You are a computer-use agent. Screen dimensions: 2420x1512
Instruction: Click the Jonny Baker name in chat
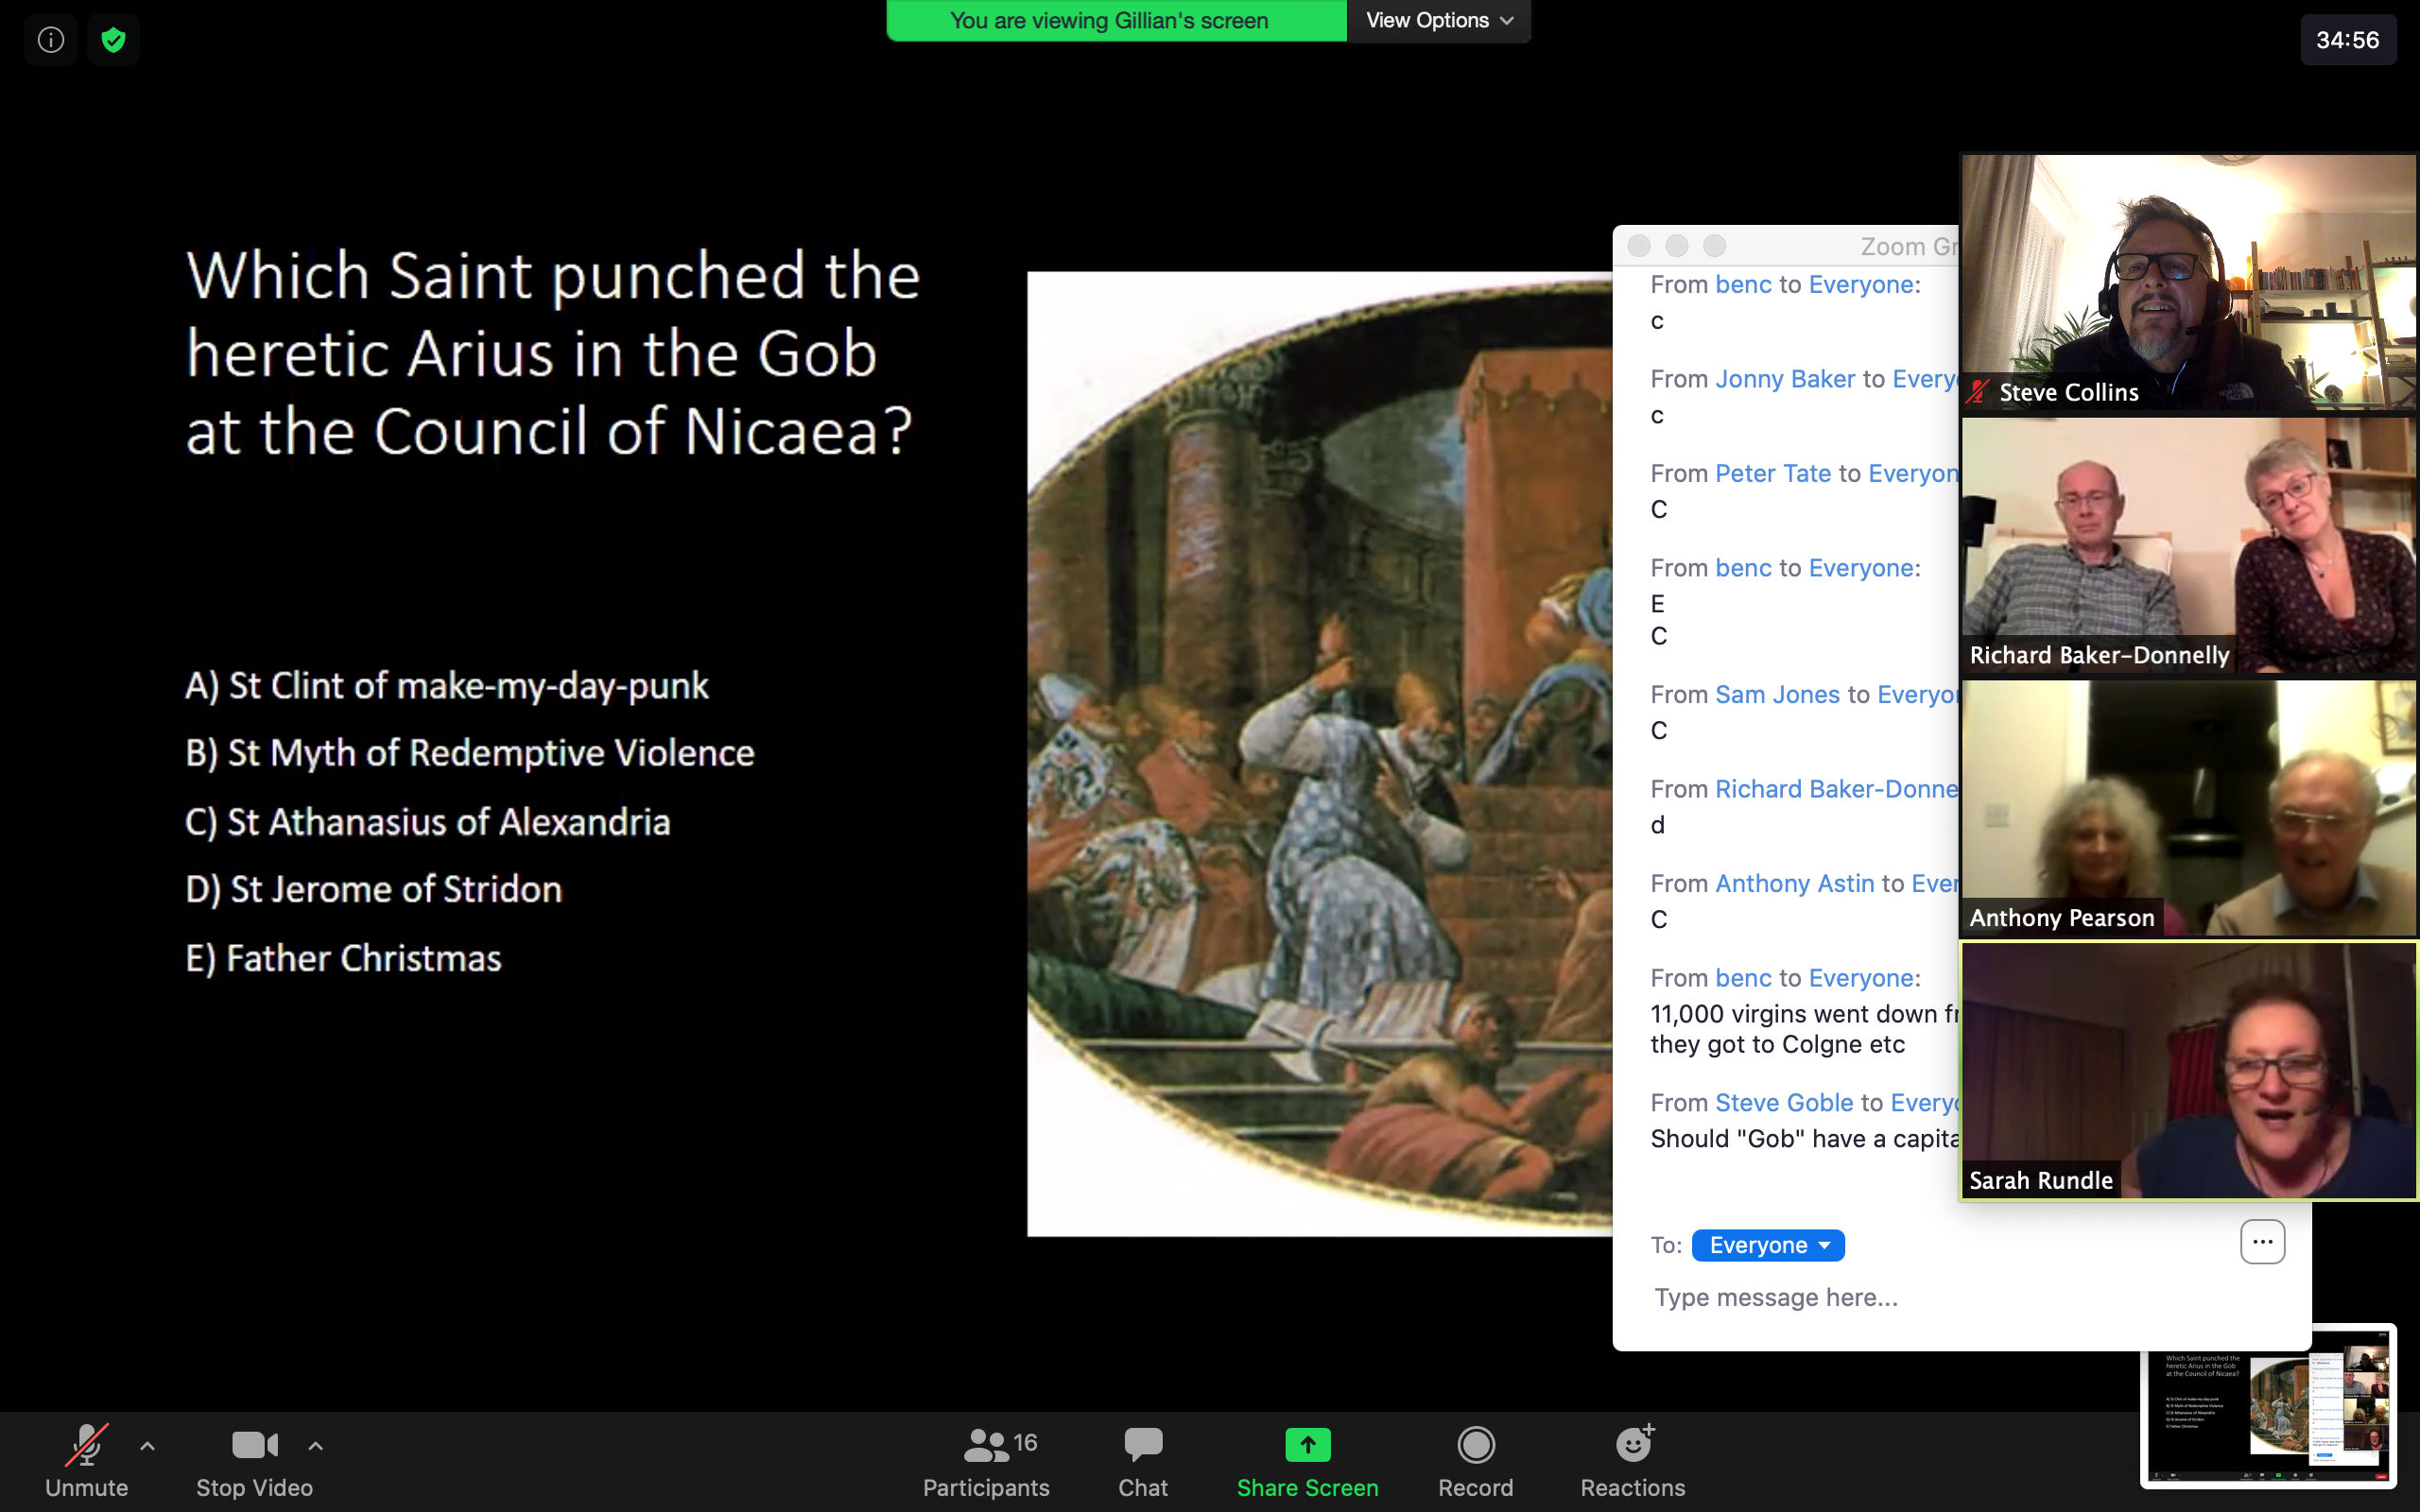pyautogui.click(x=1785, y=379)
